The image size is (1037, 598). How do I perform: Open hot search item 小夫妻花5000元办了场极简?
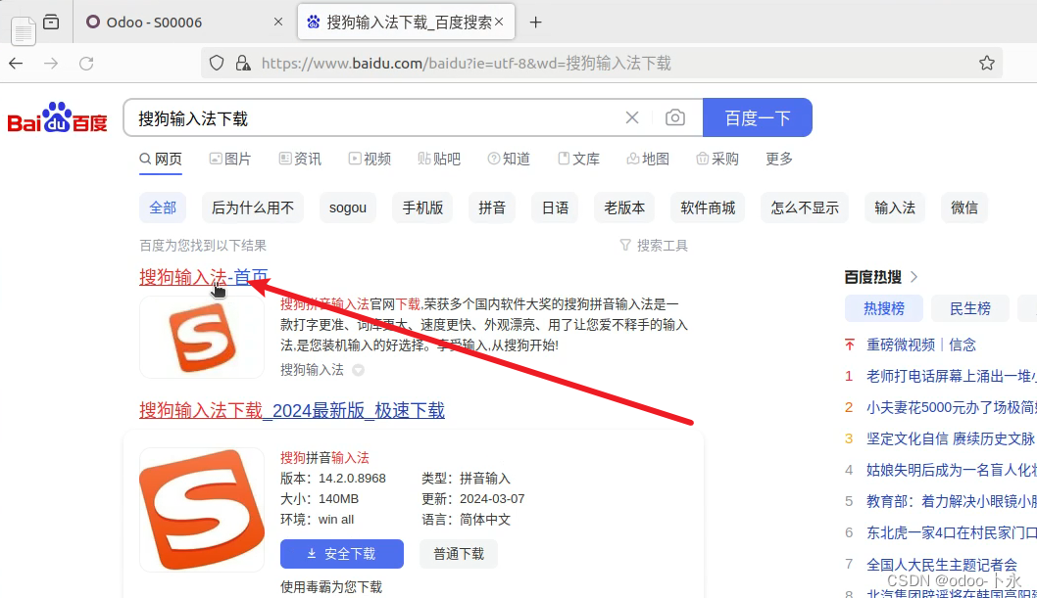point(951,407)
